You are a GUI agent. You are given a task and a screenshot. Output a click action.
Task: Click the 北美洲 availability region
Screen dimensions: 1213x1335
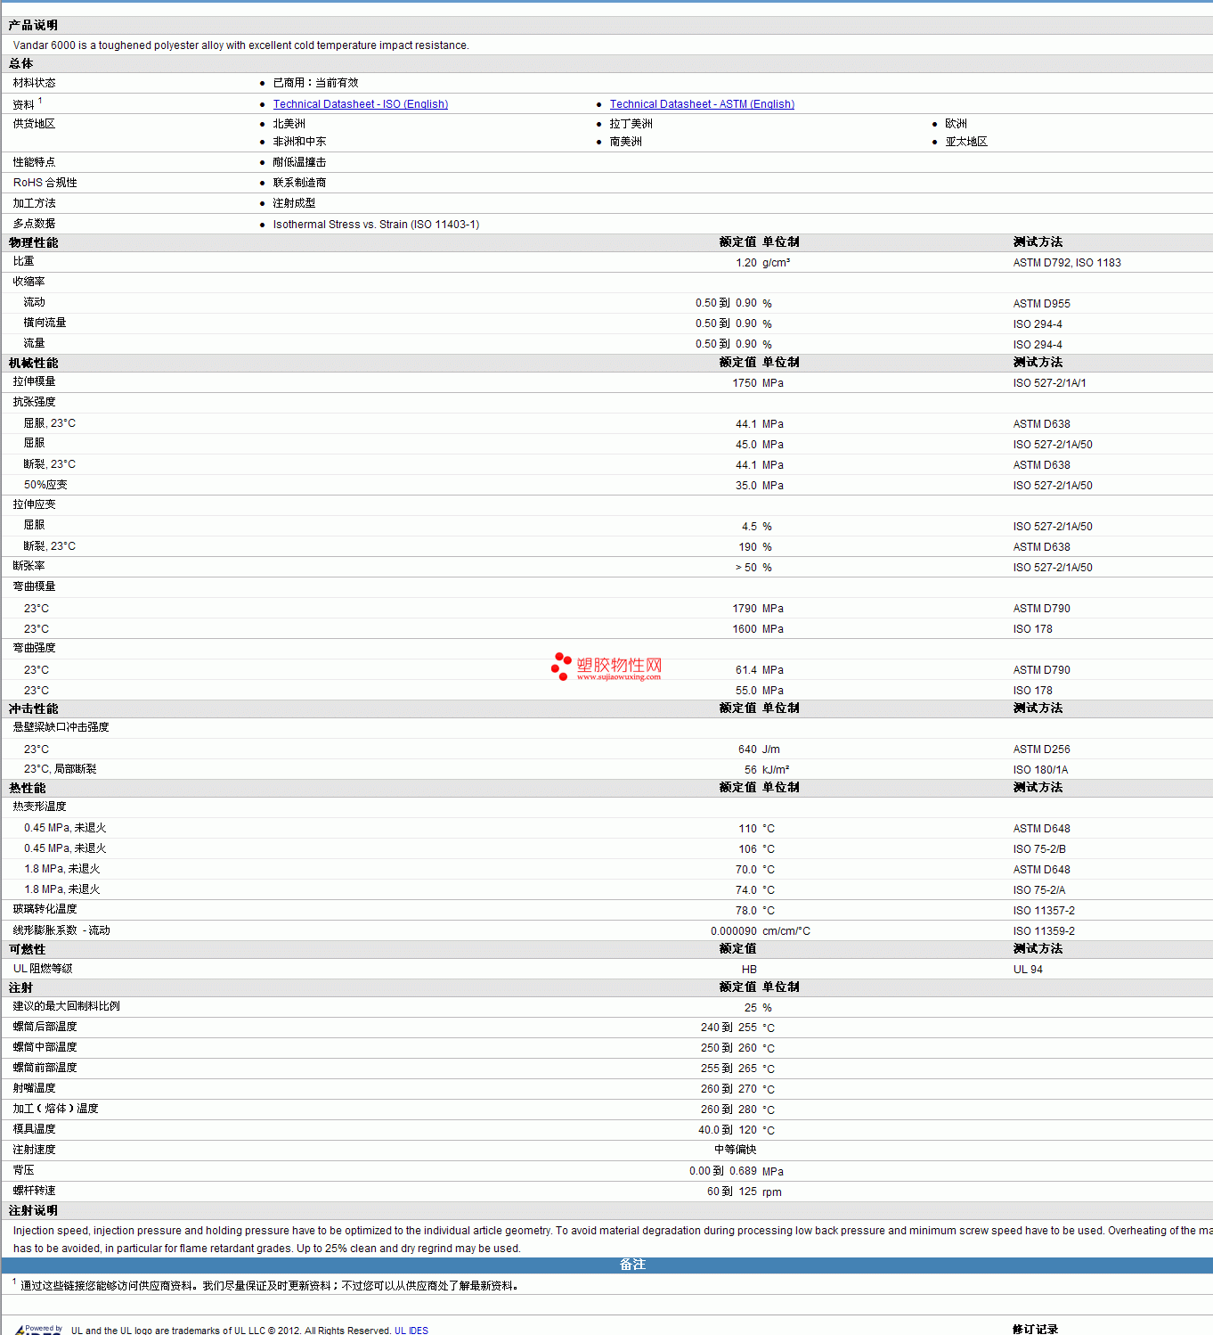pyautogui.click(x=289, y=124)
